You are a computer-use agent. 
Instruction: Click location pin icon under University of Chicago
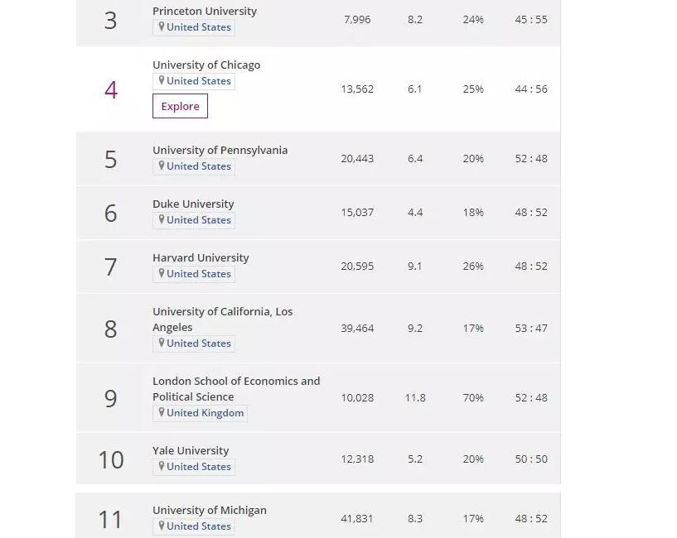[162, 81]
